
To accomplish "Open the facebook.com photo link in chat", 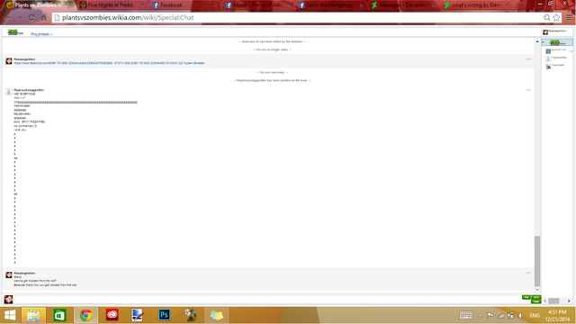I will coord(109,63).
